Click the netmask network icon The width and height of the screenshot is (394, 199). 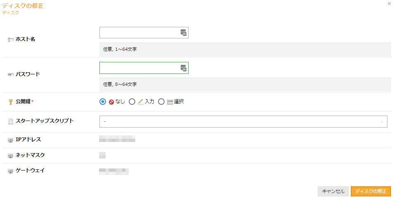(x=11, y=156)
